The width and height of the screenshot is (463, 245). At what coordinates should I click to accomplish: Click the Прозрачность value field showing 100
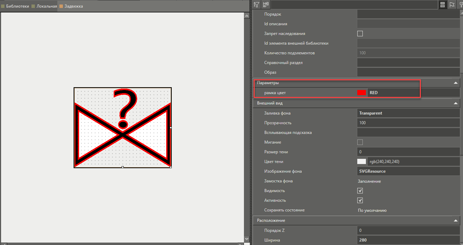408,122
